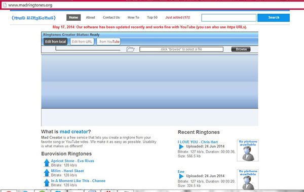Click the blue Search button
Viewport: 304px width, 192px height.
[274, 18]
